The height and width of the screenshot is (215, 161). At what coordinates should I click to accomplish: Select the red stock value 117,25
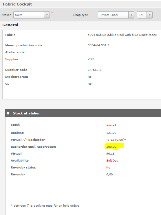pyautogui.click(x=111, y=125)
